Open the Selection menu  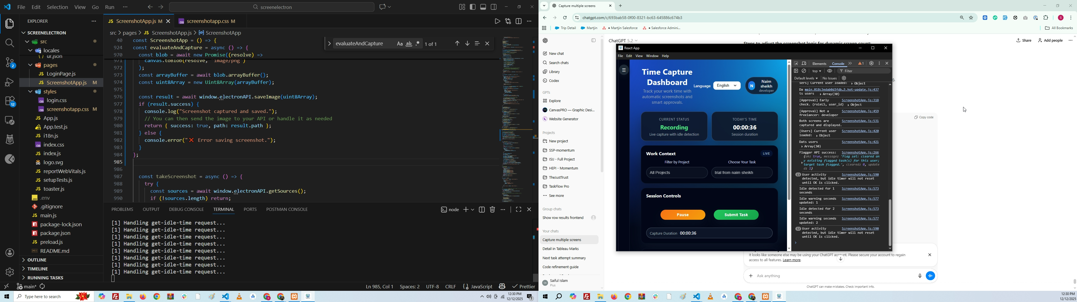57,7
